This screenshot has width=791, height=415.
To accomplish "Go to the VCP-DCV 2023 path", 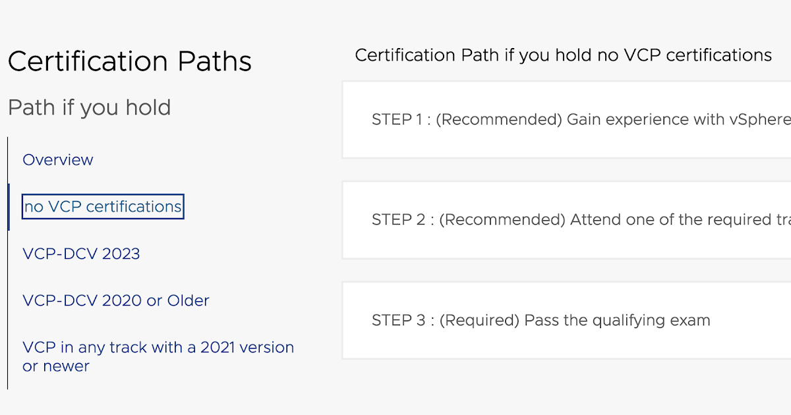I will point(81,254).
